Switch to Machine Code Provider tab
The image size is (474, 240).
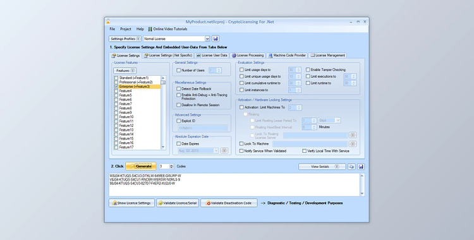[x=287, y=56]
